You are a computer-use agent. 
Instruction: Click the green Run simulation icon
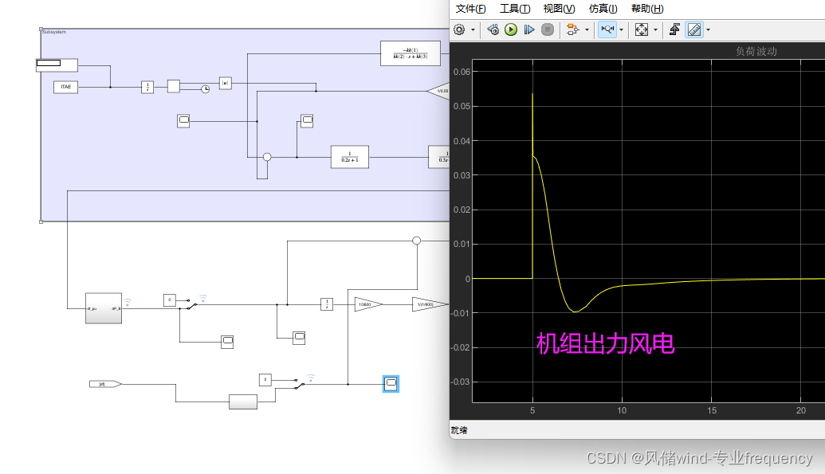[510, 29]
